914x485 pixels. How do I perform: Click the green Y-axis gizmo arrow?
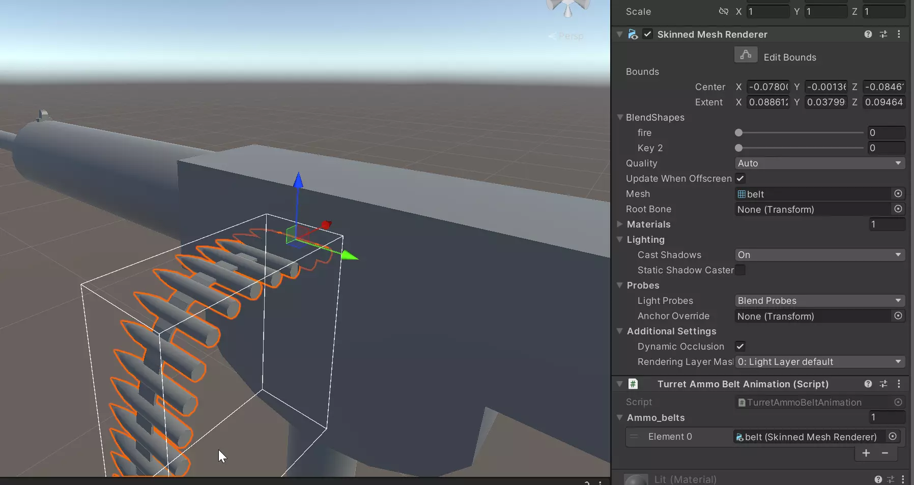tap(349, 255)
